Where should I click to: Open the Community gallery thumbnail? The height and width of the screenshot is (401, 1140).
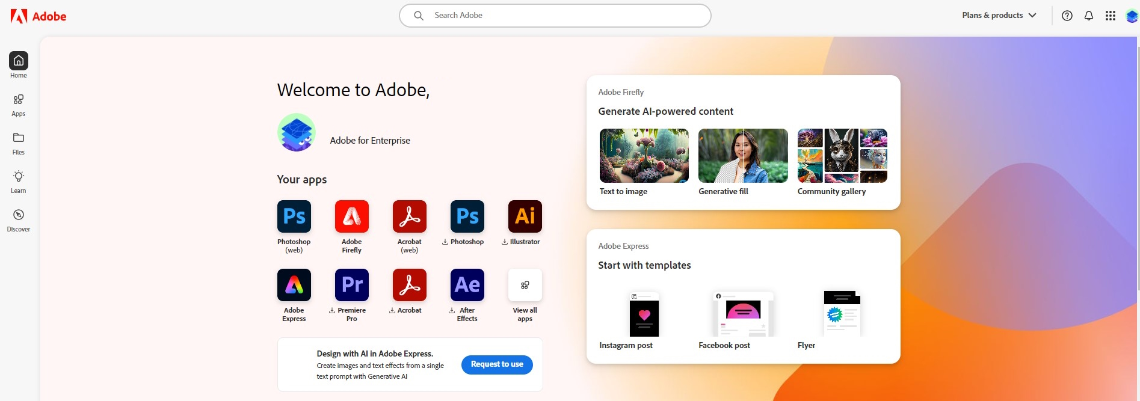click(x=842, y=156)
